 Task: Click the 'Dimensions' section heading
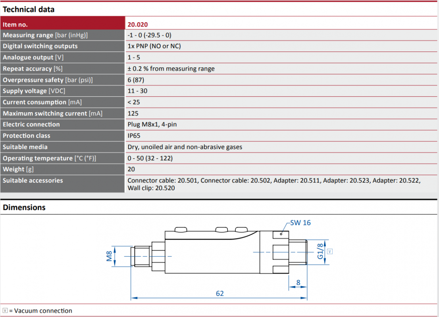tap(24, 207)
